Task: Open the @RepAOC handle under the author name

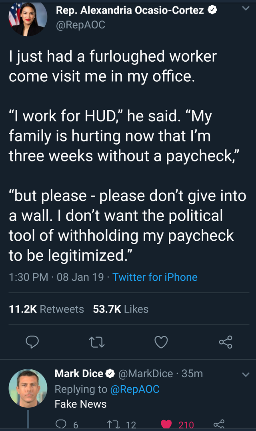Action: point(81,24)
